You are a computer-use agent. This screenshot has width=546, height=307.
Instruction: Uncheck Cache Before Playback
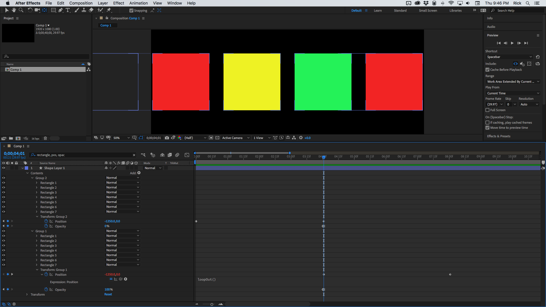click(487, 70)
